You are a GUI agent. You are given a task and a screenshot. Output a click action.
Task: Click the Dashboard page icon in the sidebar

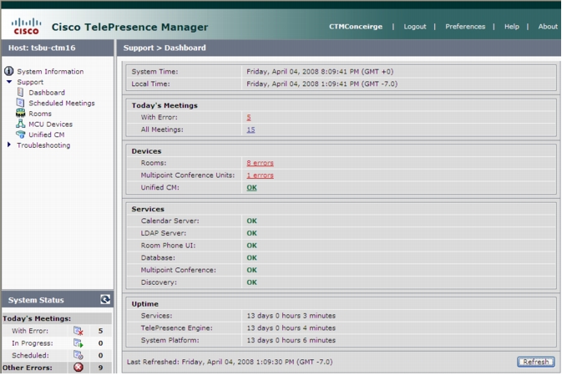pyautogui.click(x=20, y=92)
